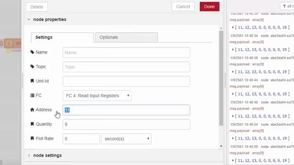Open the Poll Rate unit dropdown
294x165 pixels.
pyautogui.click(x=126, y=139)
